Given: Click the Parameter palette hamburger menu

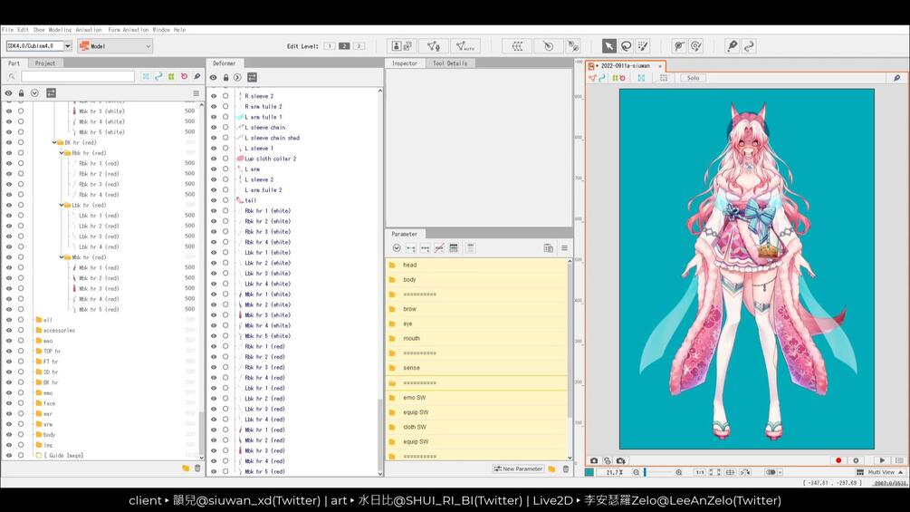Looking at the screenshot, I should (x=564, y=248).
